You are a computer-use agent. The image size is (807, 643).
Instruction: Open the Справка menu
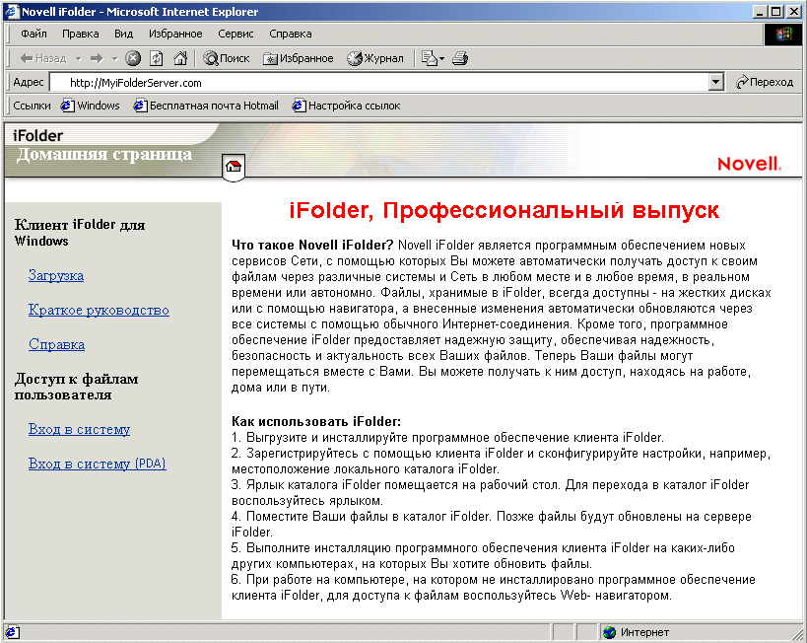tap(291, 34)
